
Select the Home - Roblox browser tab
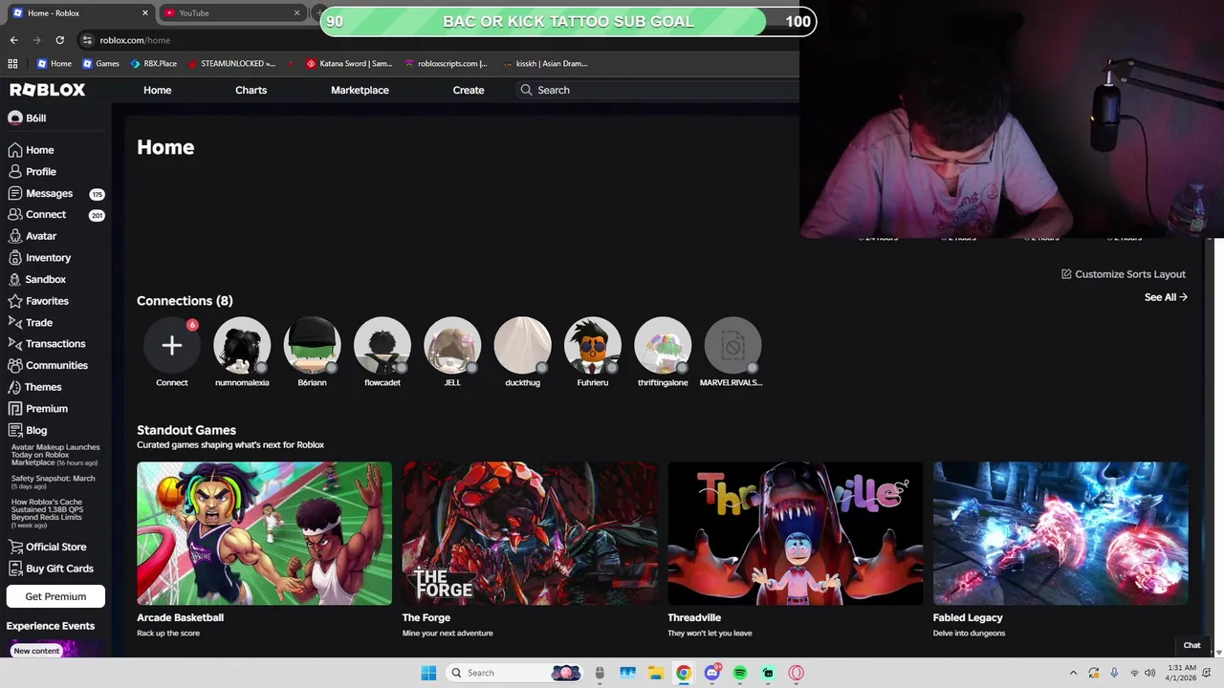coord(80,12)
